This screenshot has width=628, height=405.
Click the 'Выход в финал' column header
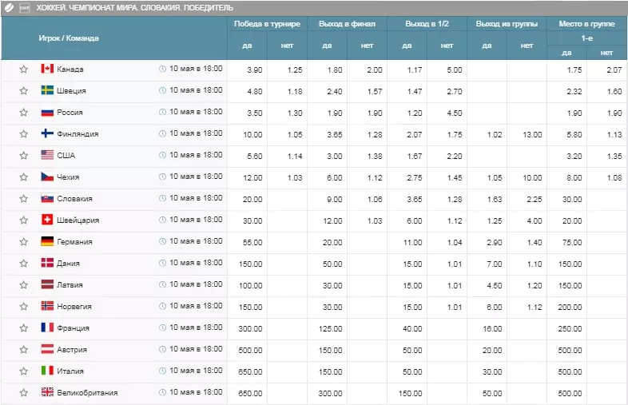pos(348,24)
